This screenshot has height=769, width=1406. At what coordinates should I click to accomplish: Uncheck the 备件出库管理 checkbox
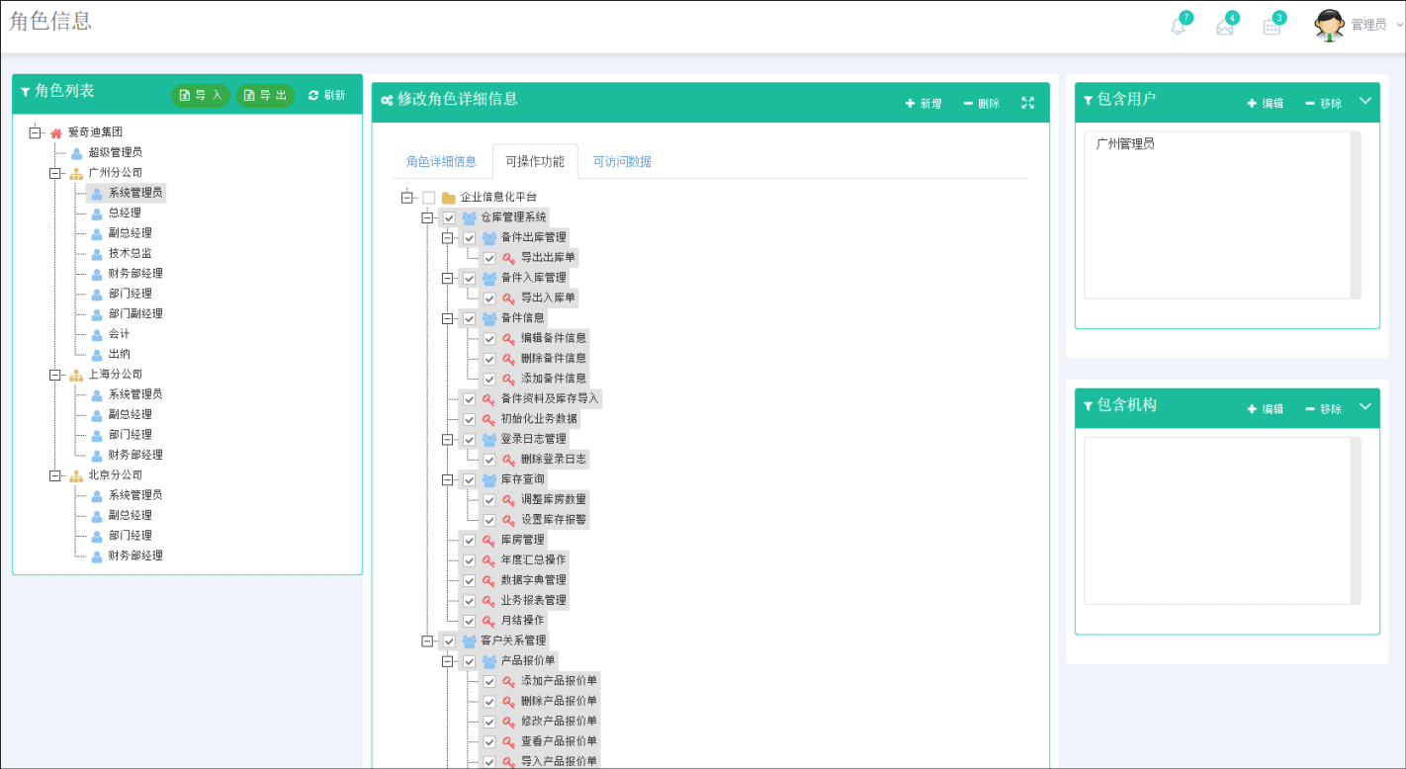coord(470,238)
